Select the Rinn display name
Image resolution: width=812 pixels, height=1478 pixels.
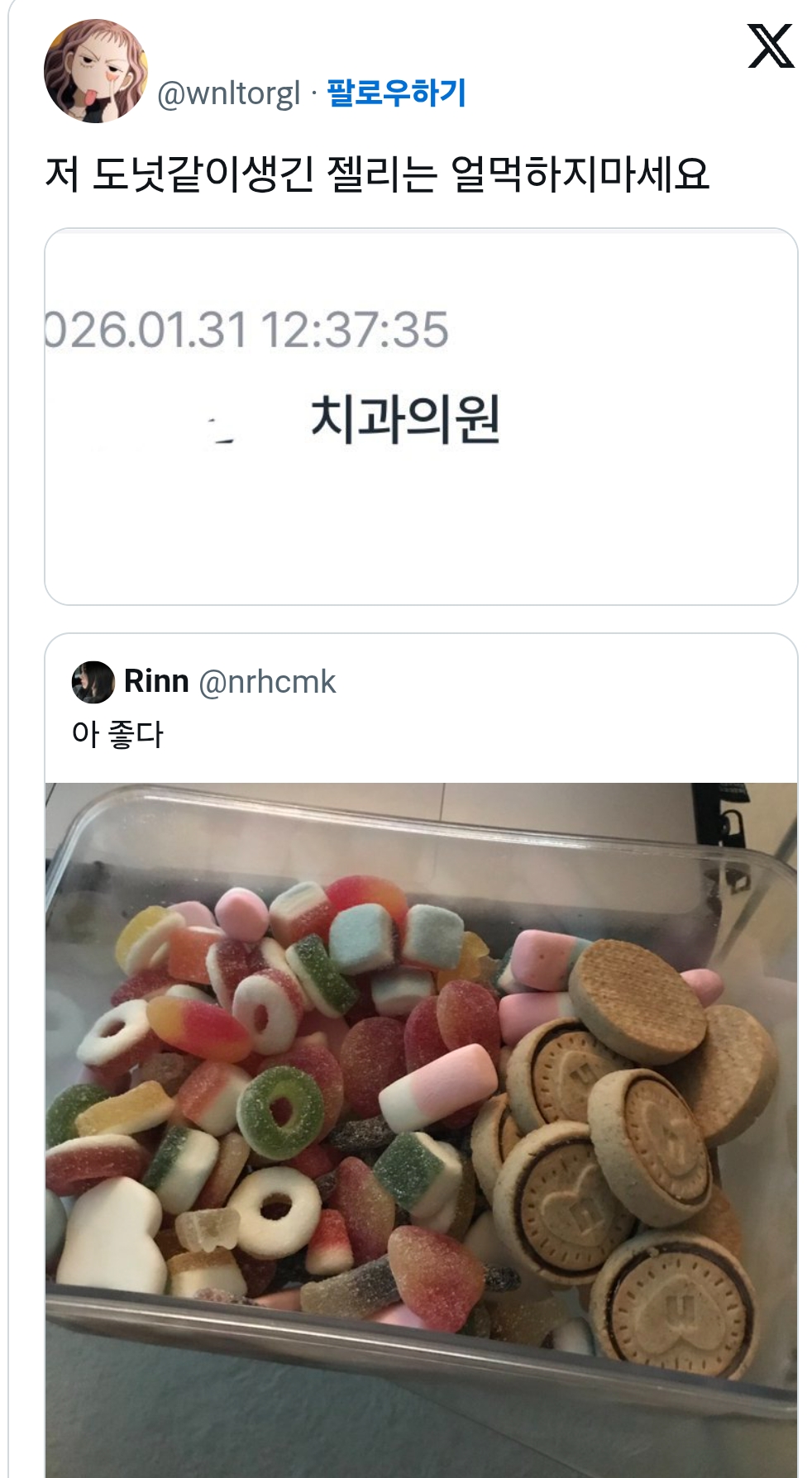click(x=156, y=681)
